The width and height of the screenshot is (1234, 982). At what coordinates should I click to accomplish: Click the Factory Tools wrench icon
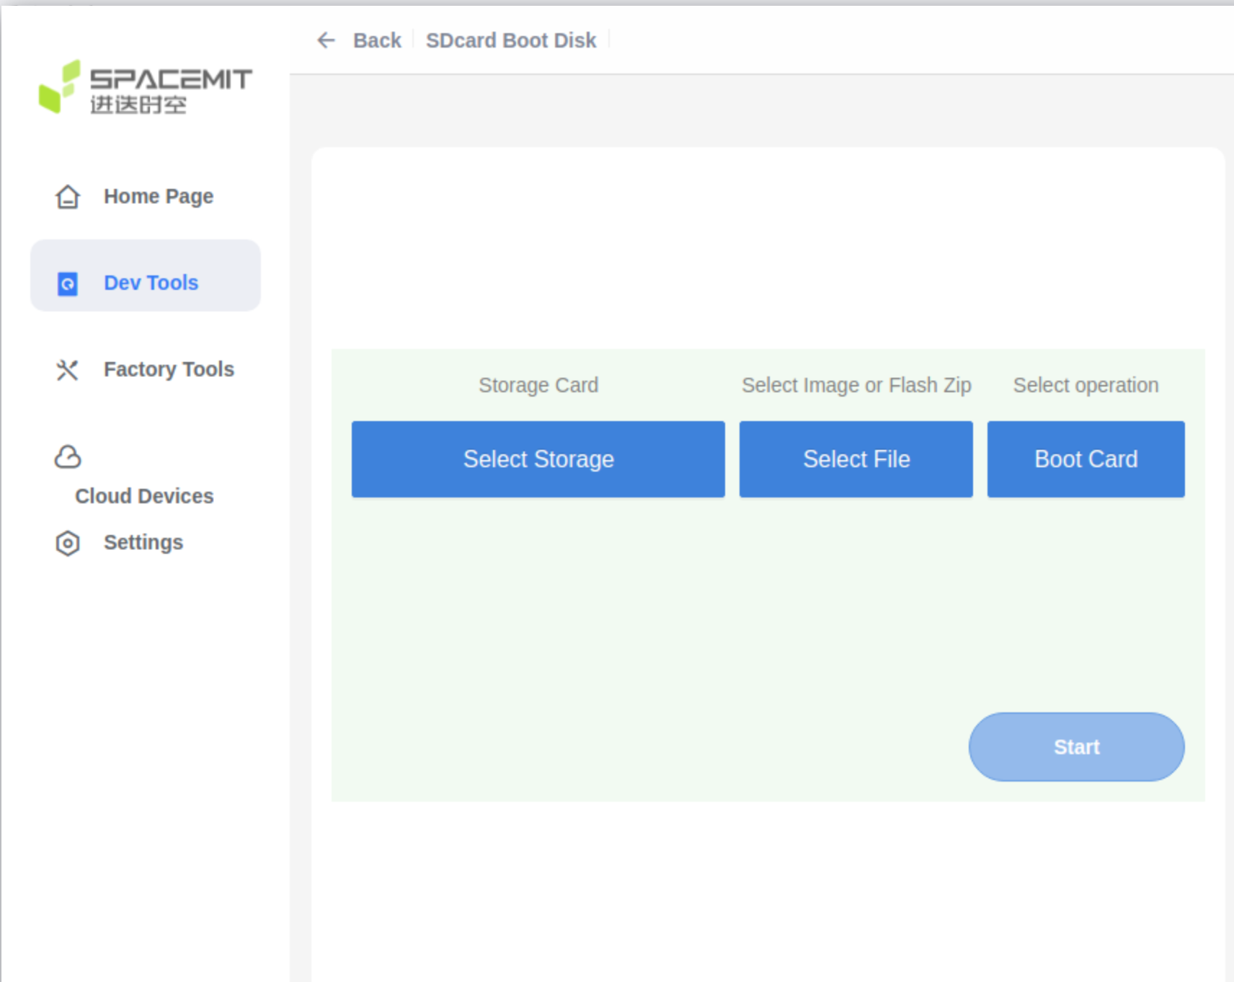(67, 369)
